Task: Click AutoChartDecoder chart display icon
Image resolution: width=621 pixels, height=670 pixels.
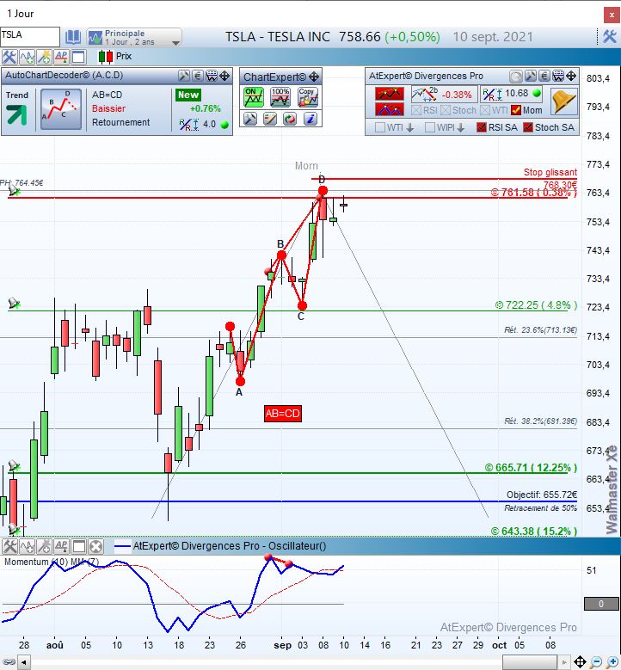Action: [x=212, y=76]
